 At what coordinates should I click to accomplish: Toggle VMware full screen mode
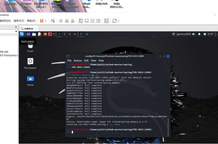(x=93, y=21)
